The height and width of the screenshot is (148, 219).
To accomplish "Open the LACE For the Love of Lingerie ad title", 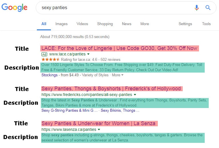I will pyautogui.click(x=120, y=48).
